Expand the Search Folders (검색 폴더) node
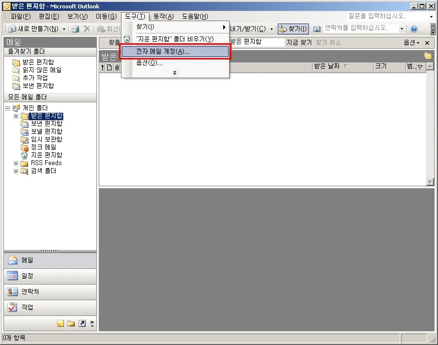Viewport: 438px width, 345px height. tap(16, 171)
